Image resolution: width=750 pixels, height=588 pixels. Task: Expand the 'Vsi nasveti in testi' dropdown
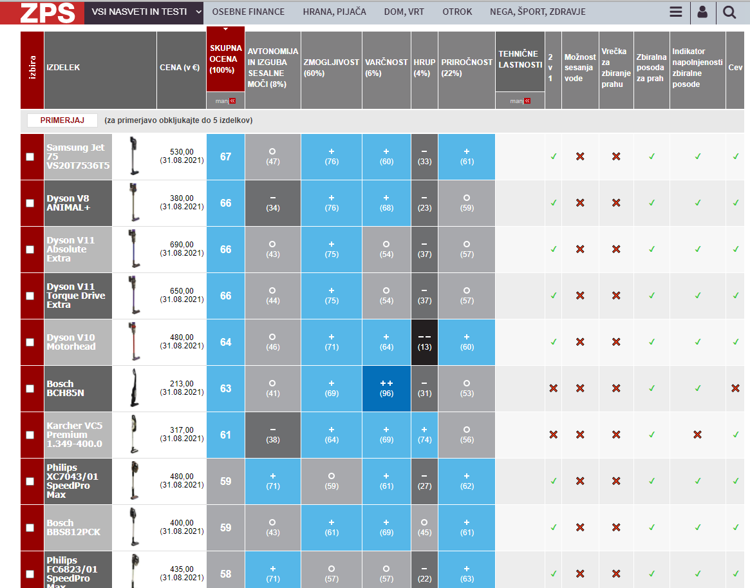144,12
